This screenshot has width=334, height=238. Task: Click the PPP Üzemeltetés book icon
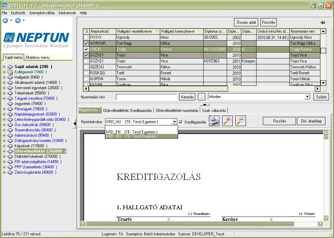point(10,167)
